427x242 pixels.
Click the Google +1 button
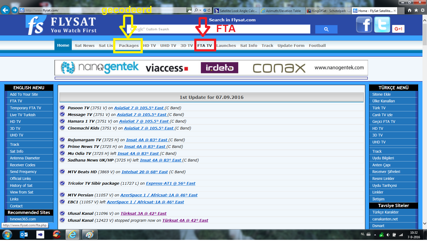coord(398,29)
